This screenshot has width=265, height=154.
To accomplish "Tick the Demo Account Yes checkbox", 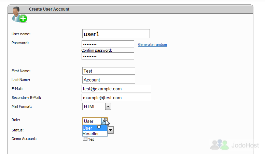I will (85, 139).
